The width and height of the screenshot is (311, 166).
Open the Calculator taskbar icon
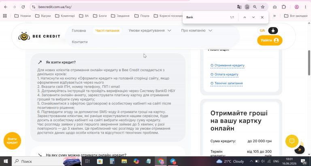coord(112,161)
